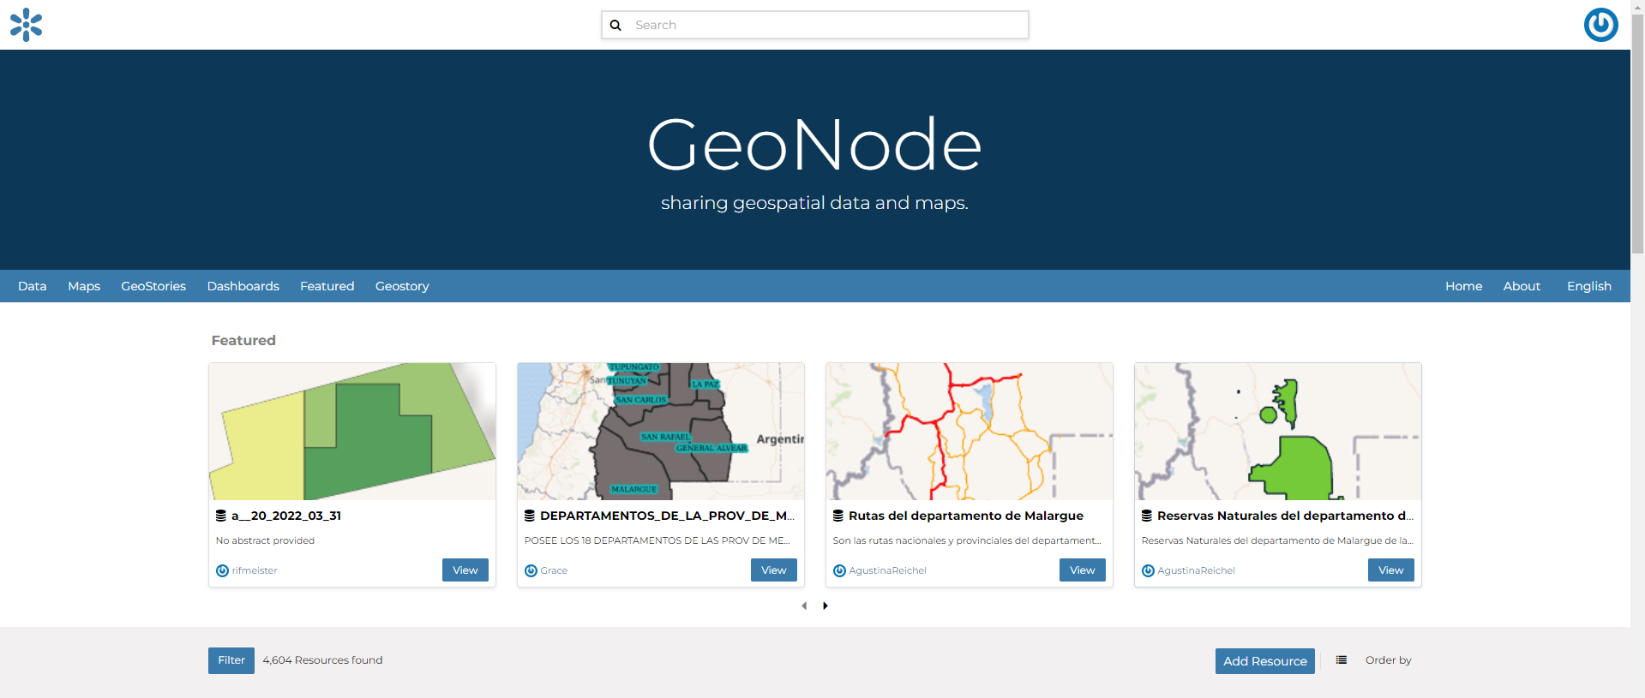1645x698 pixels.
Task: Open Rutas del departamento de Malargue thumbnail
Action: (x=970, y=432)
